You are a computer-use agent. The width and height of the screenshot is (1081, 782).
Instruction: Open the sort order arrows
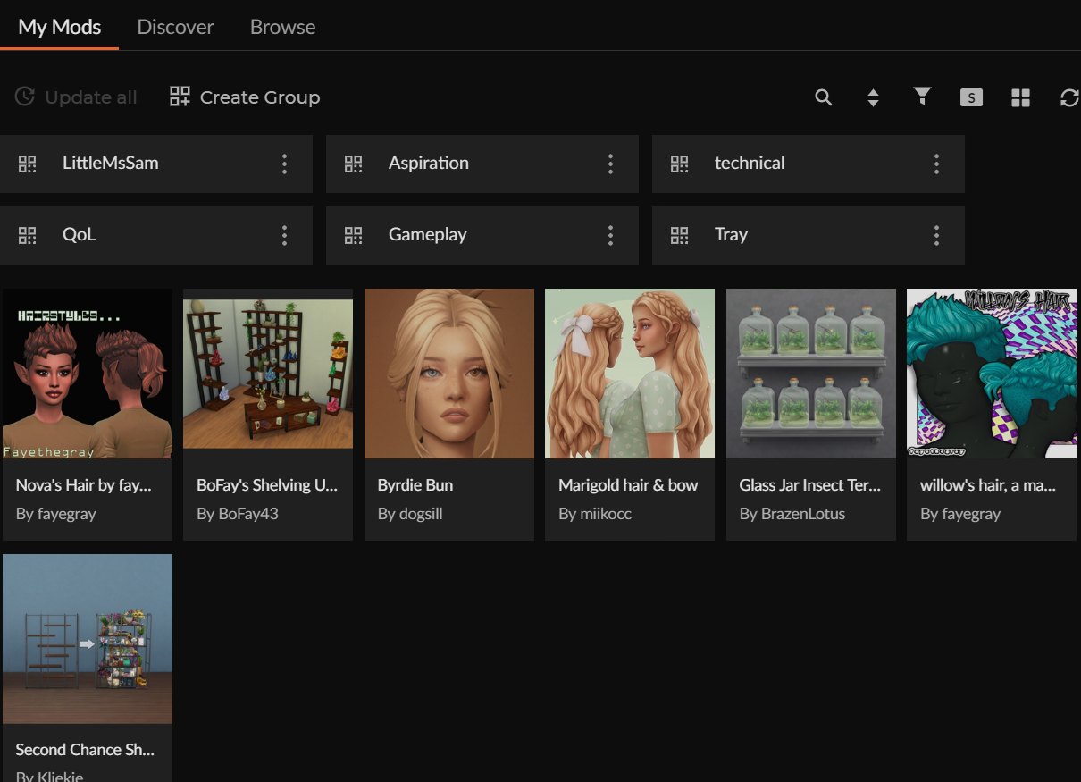pyautogui.click(x=873, y=97)
